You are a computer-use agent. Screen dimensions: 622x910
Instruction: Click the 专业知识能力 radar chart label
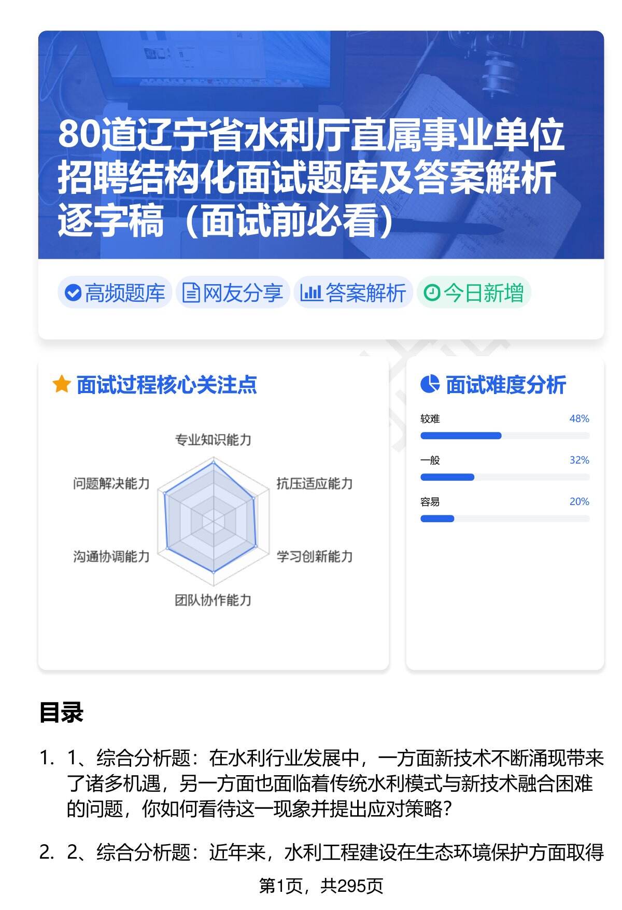click(x=213, y=440)
